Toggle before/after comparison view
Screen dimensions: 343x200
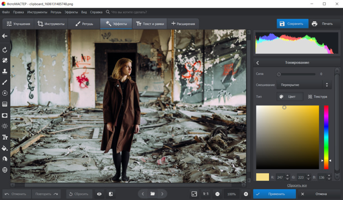pyautogui.click(x=111, y=194)
